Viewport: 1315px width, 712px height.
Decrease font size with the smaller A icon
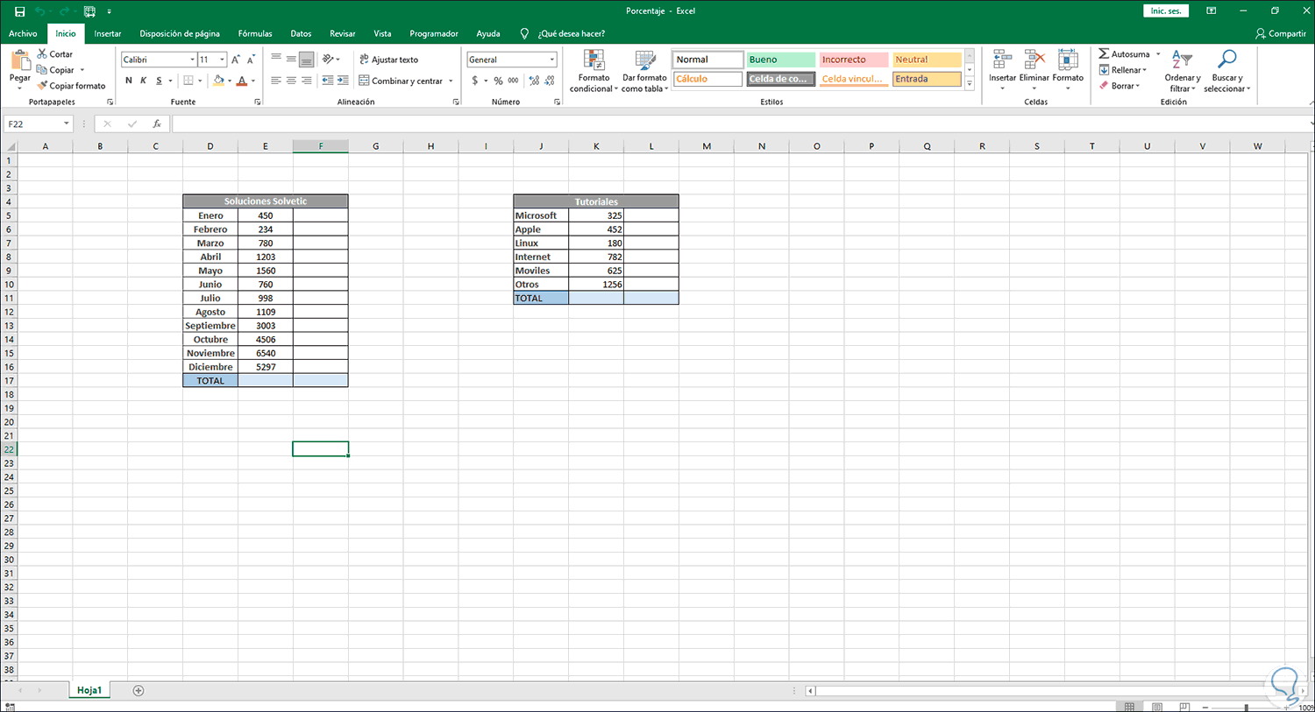(x=251, y=60)
